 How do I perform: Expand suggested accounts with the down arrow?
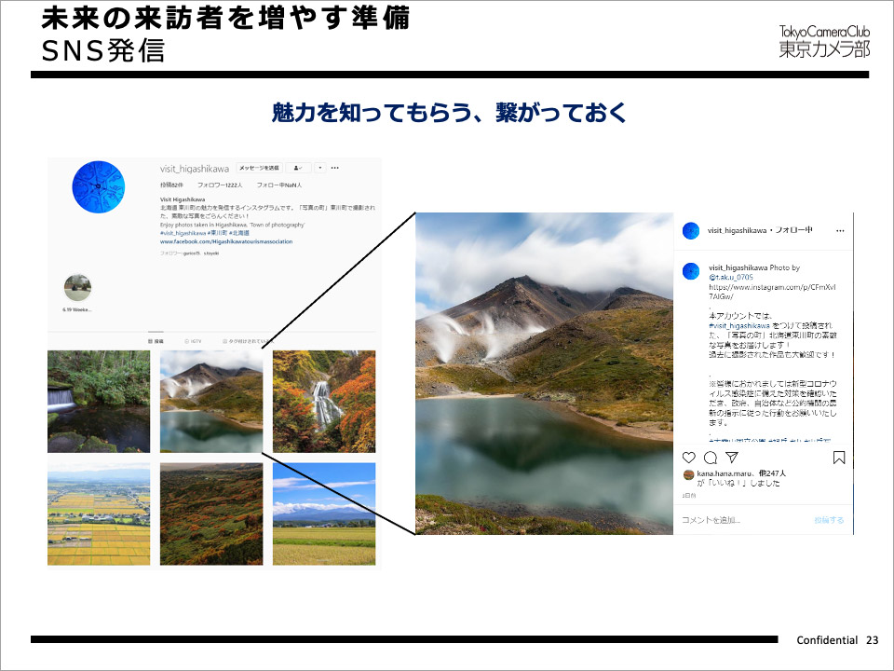coord(320,167)
